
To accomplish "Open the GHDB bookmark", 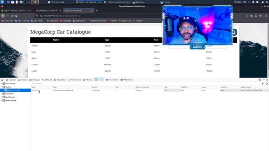I will tap(137, 21).
